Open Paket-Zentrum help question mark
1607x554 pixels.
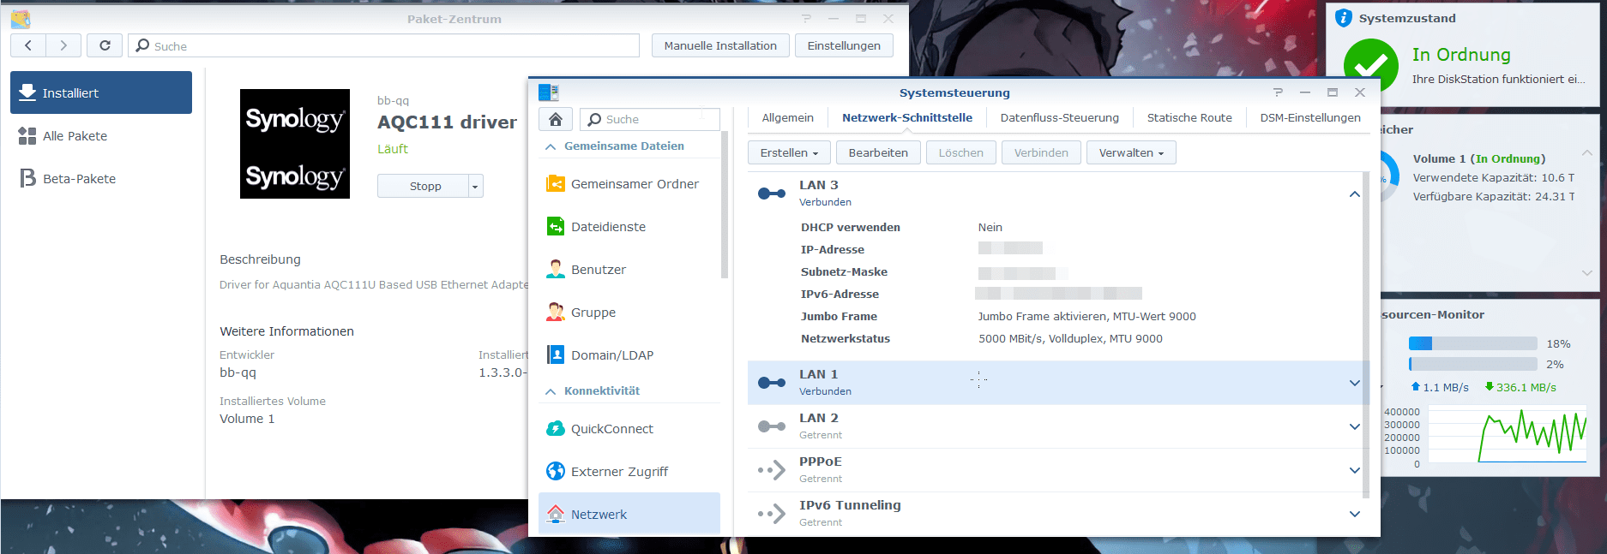pos(806,18)
